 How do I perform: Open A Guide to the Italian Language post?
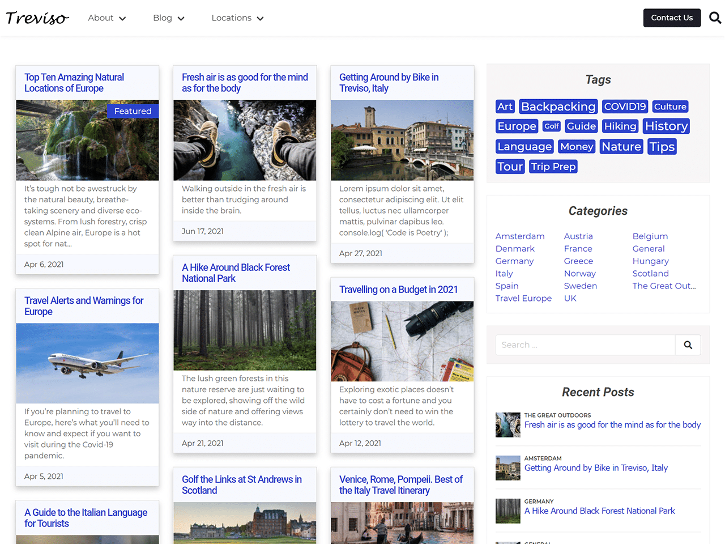point(86,518)
